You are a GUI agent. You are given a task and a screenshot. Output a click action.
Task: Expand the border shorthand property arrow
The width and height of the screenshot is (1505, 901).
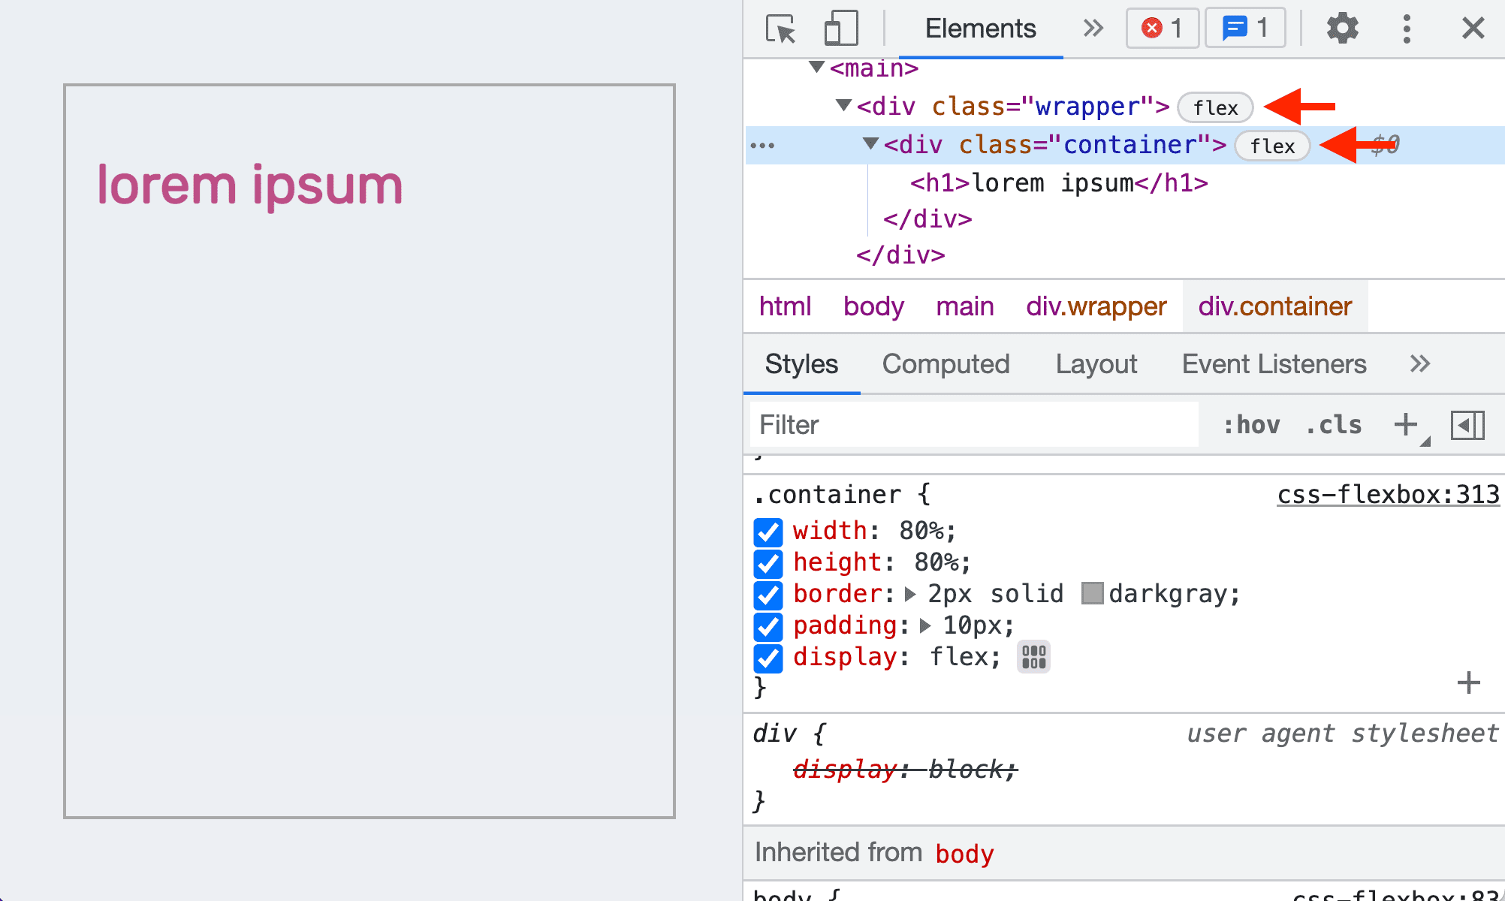tap(916, 593)
